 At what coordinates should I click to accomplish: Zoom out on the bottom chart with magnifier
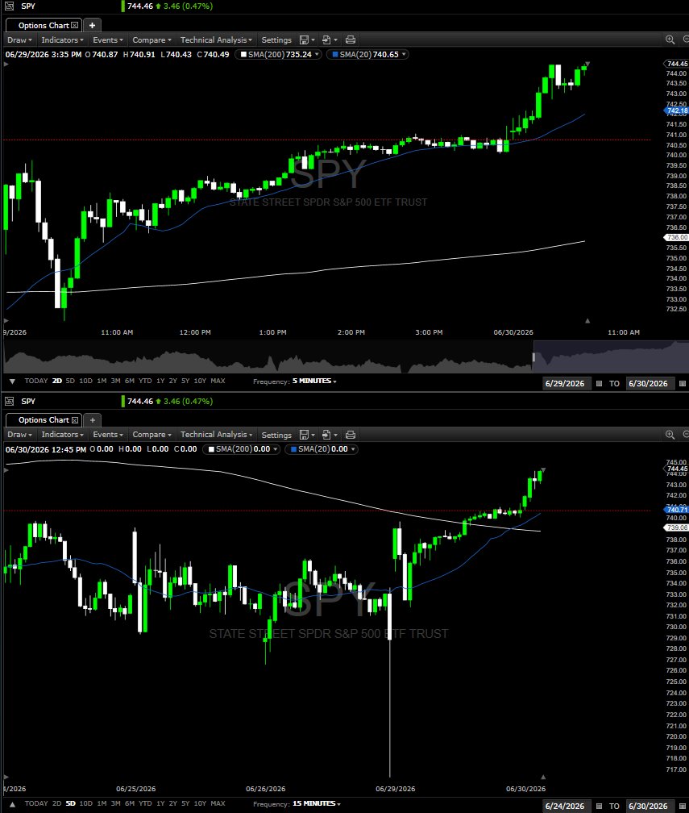click(x=686, y=435)
